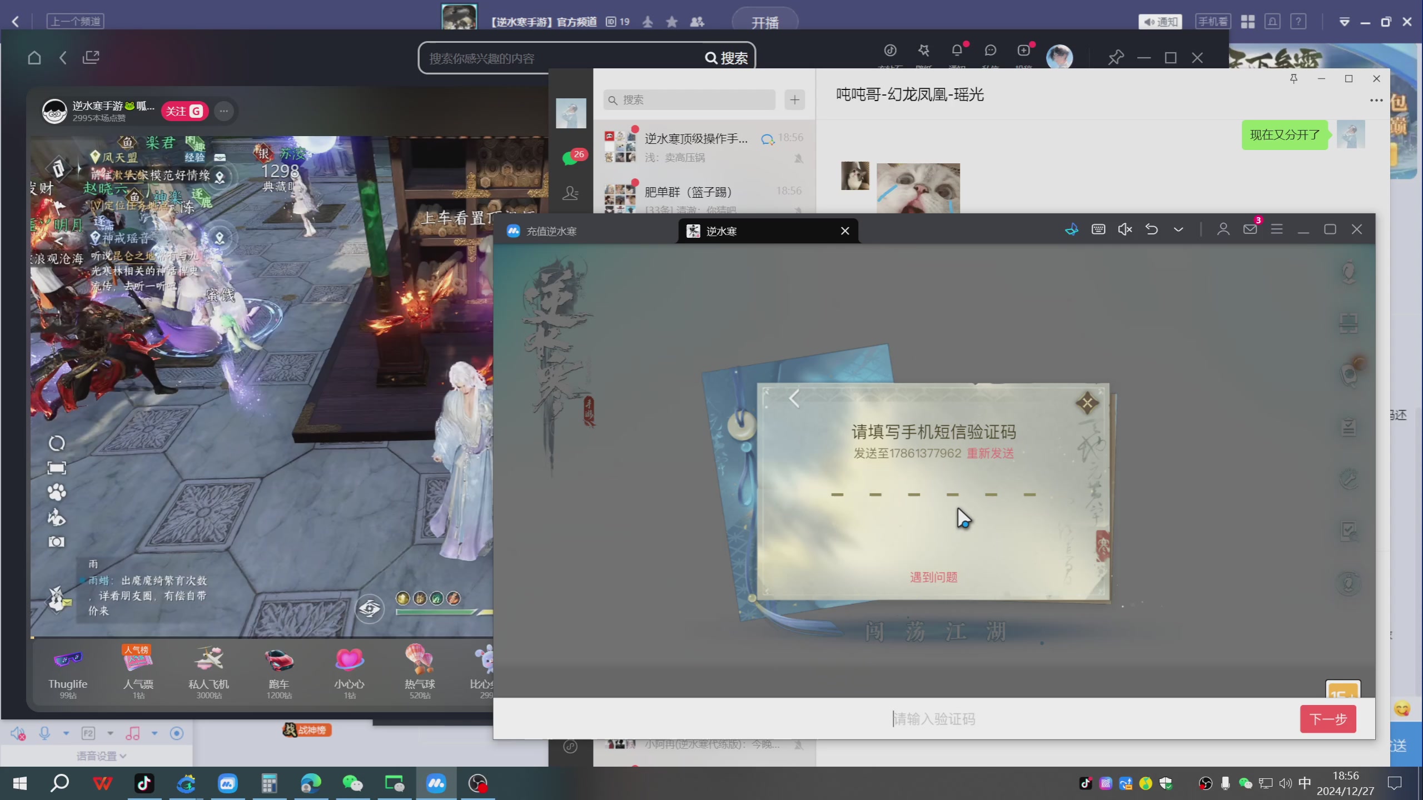Open 逆水寒顶级操作手 chat

(x=704, y=147)
